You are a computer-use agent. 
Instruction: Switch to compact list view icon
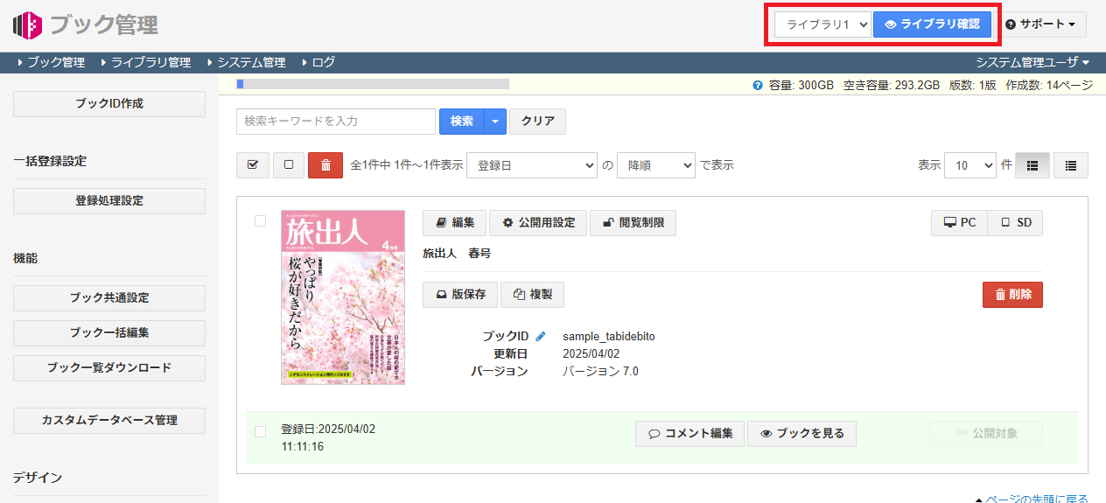(1070, 165)
